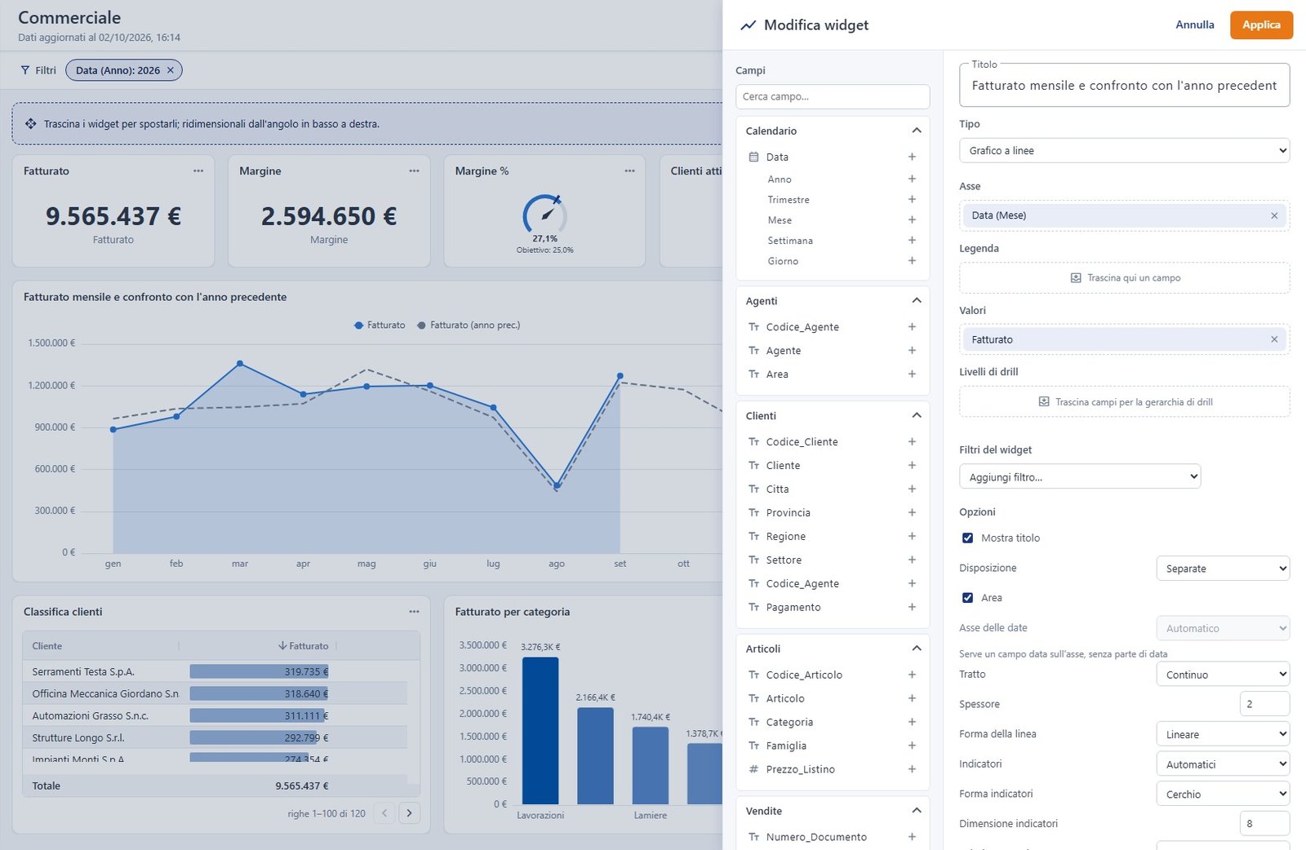This screenshot has width=1306, height=850.
Task: Open Classifica clienti widget options menu
Action: (414, 611)
